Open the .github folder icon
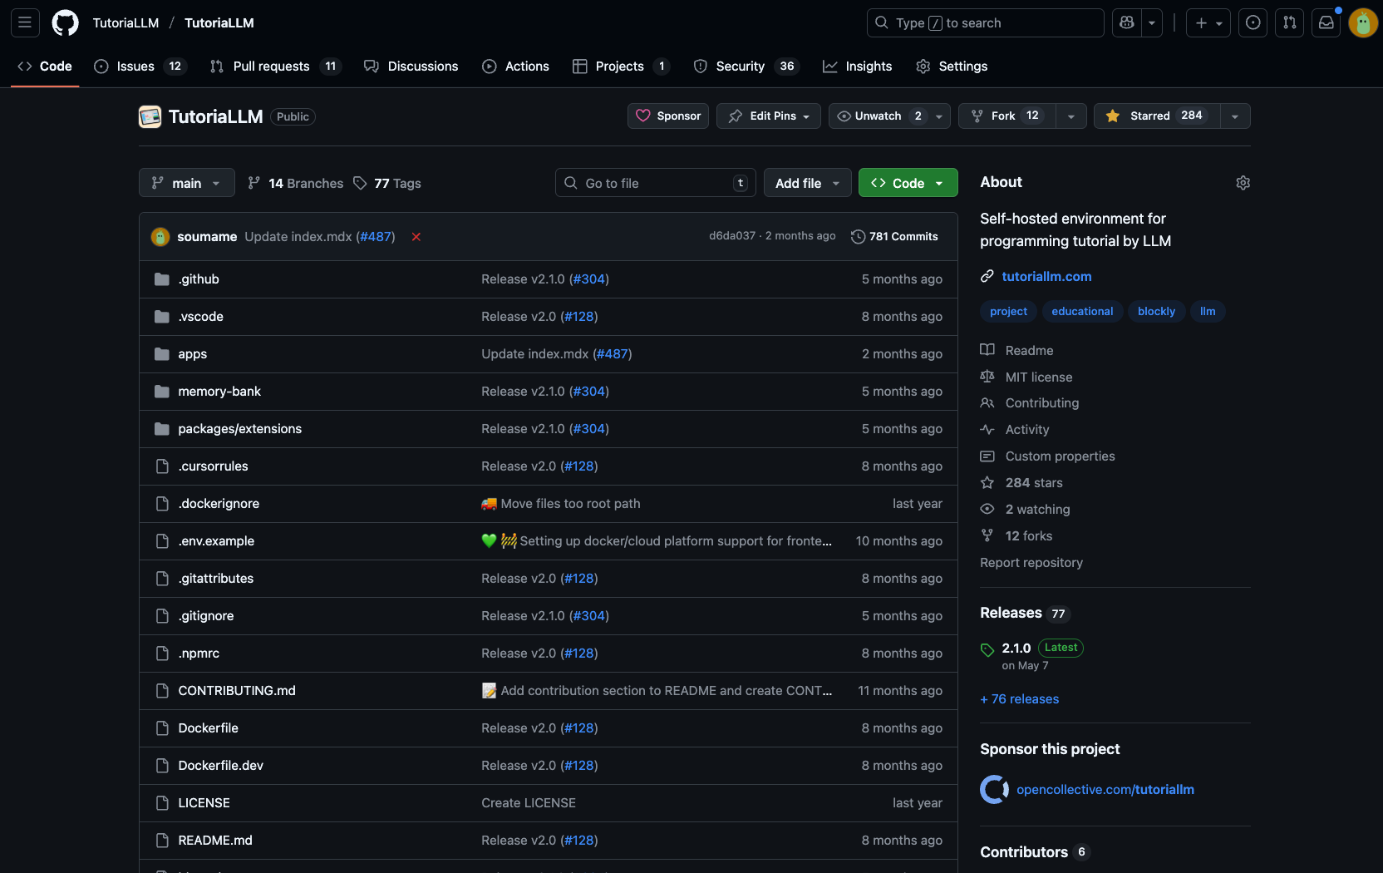 (x=162, y=279)
